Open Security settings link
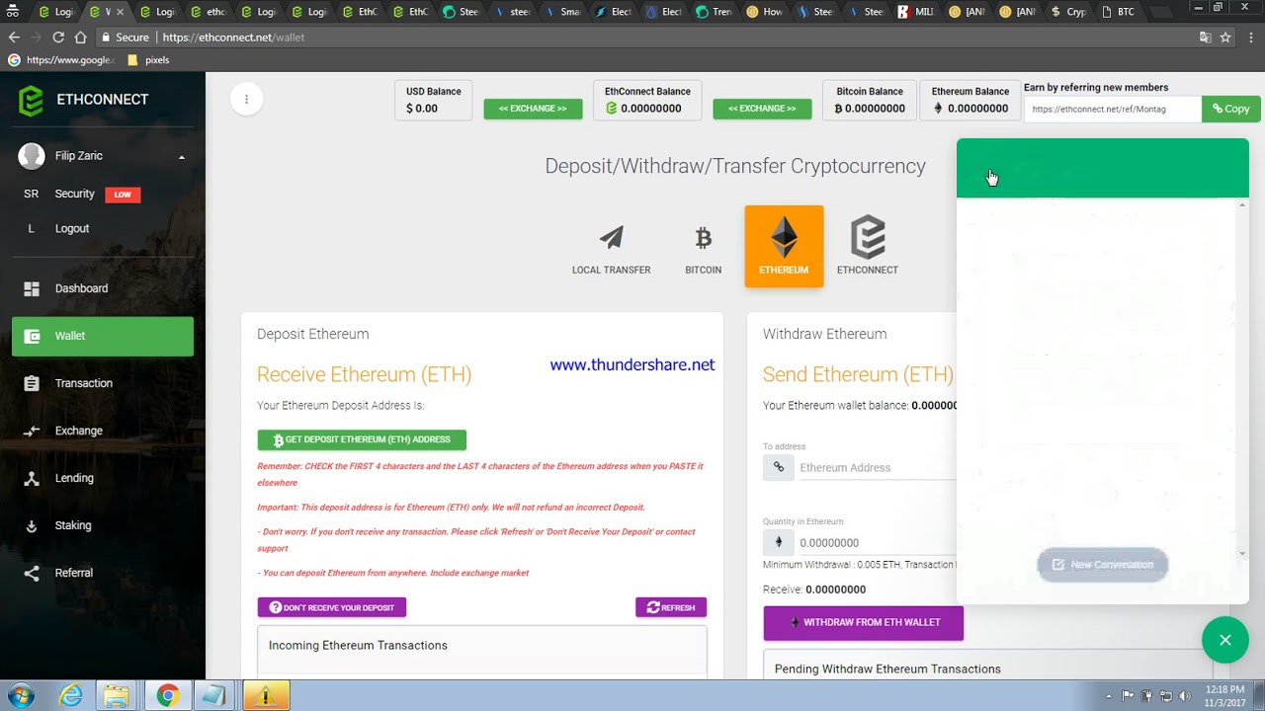This screenshot has height=711, width=1265. point(74,194)
